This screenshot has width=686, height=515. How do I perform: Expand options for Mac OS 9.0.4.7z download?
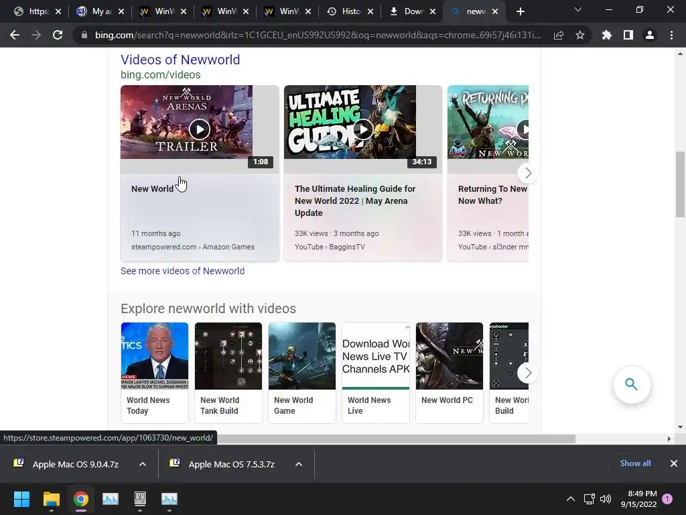(143, 464)
